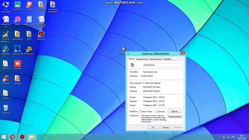Open the Windows Start button
The image size is (249, 140).
coord(4,137)
